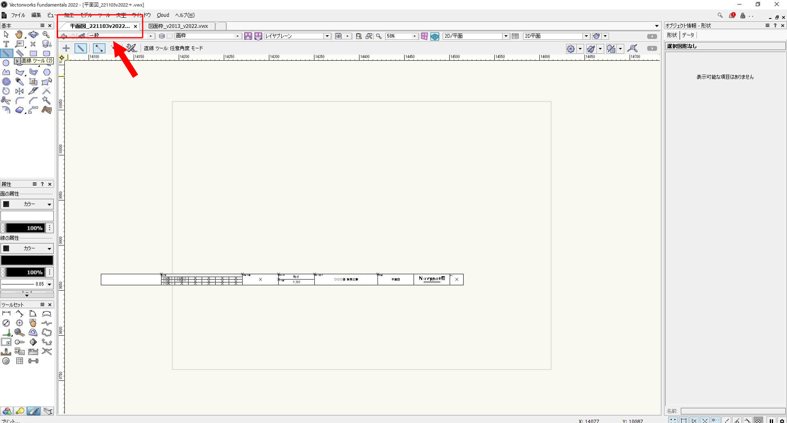Screen dimensions: 787x423
Task: Select the Pan hand tool
Action: click(x=19, y=34)
